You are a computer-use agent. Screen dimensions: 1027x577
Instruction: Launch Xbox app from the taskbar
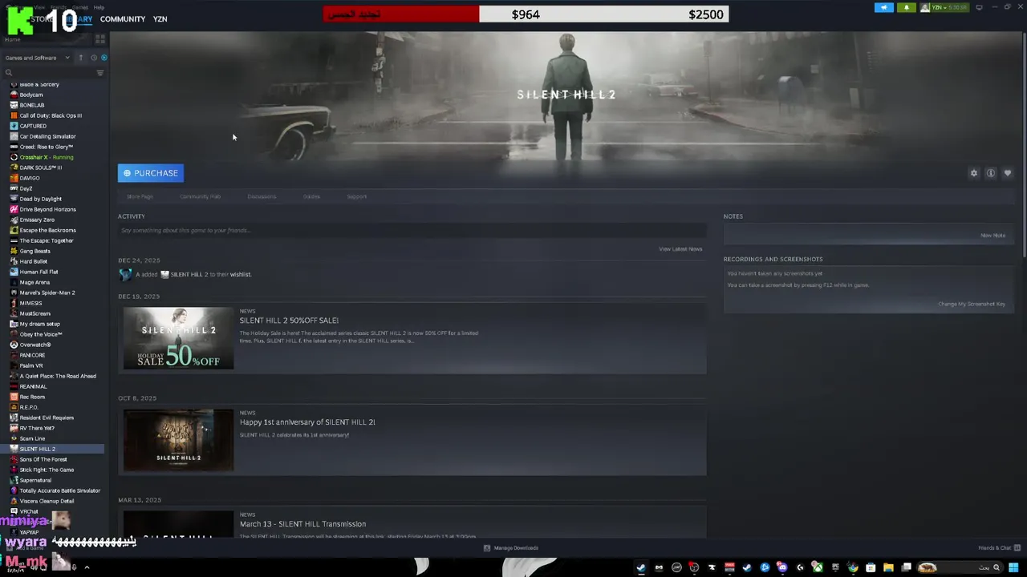[818, 567]
